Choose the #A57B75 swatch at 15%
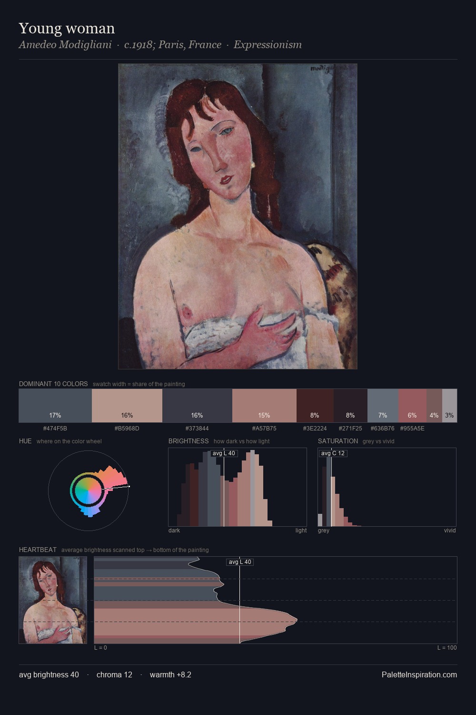Viewport: 476px width, 715px height. pyautogui.click(x=264, y=406)
